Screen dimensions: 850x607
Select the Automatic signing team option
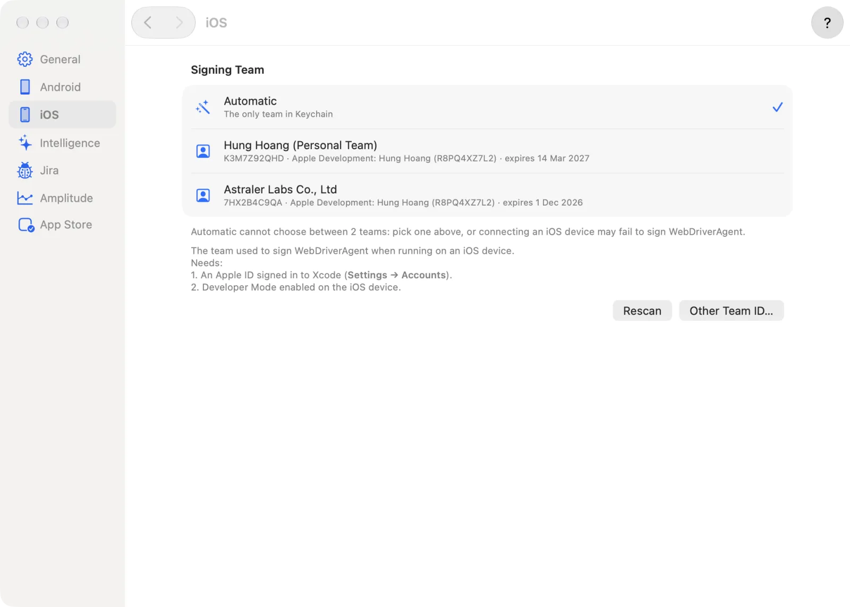click(x=487, y=107)
